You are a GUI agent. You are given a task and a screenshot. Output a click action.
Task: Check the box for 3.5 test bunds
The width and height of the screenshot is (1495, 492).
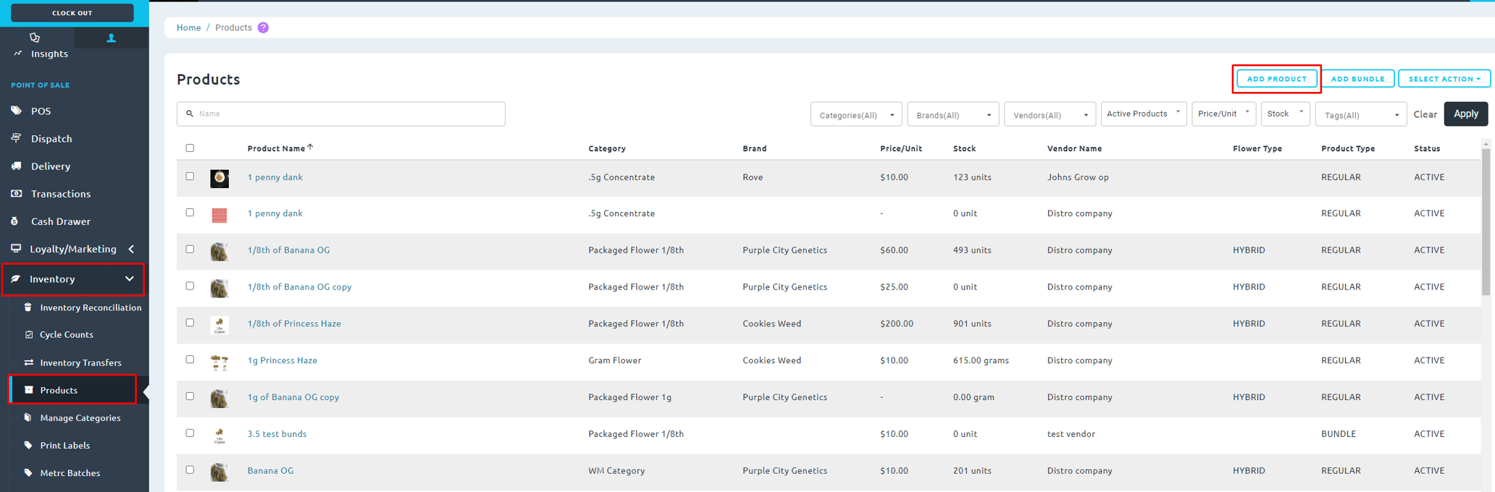pos(190,433)
